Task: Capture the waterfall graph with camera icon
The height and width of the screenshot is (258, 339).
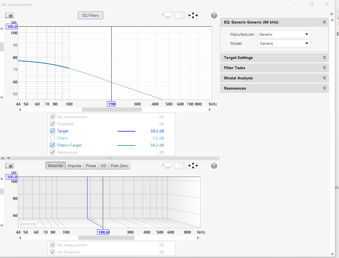Action: click(x=9, y=166)
